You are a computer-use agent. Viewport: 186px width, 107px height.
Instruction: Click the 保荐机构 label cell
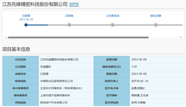[x=21, y=81]
